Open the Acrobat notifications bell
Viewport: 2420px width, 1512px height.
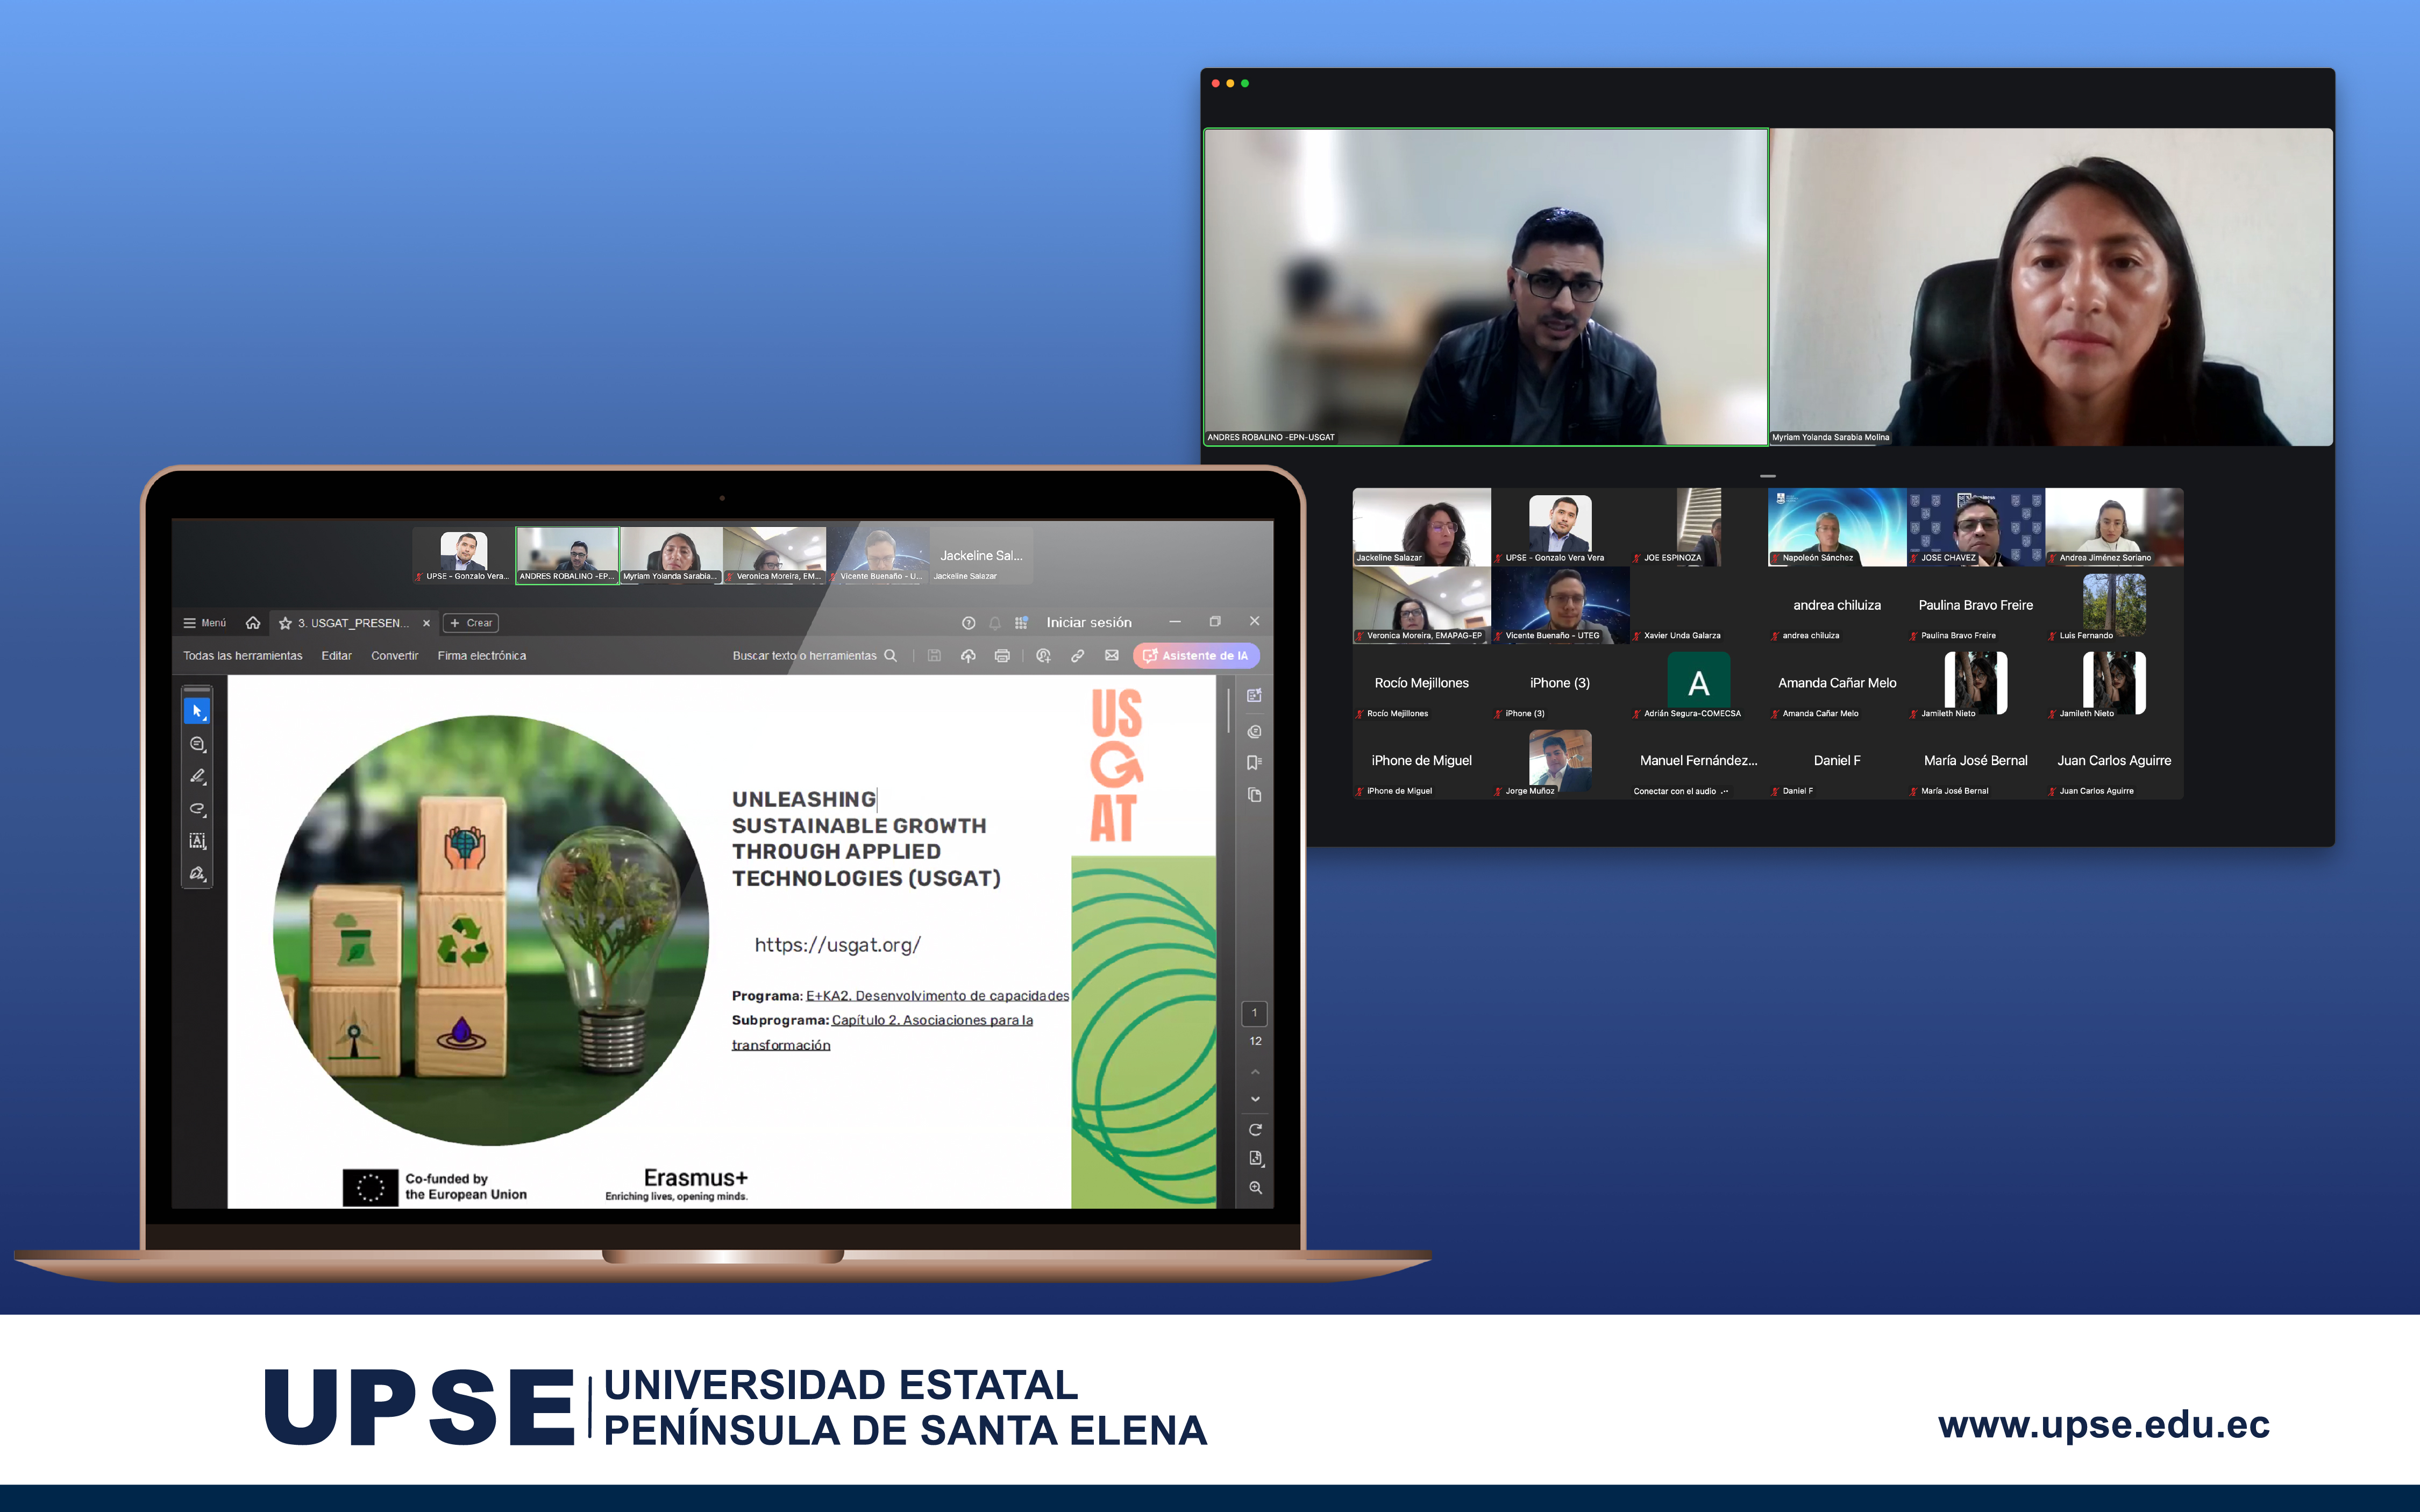(x=995, y=623)
